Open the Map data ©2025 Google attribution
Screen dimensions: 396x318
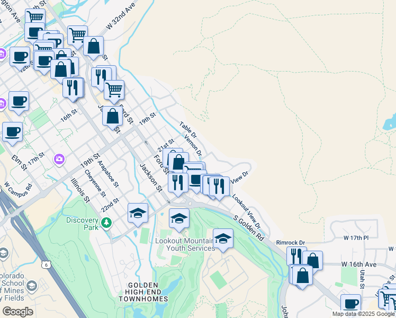(x=364, y=314)
